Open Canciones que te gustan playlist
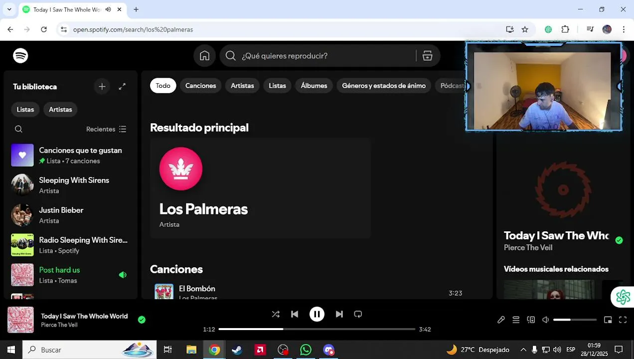The height and width of the screenshot is (359, 634). [x=70, y=156]
